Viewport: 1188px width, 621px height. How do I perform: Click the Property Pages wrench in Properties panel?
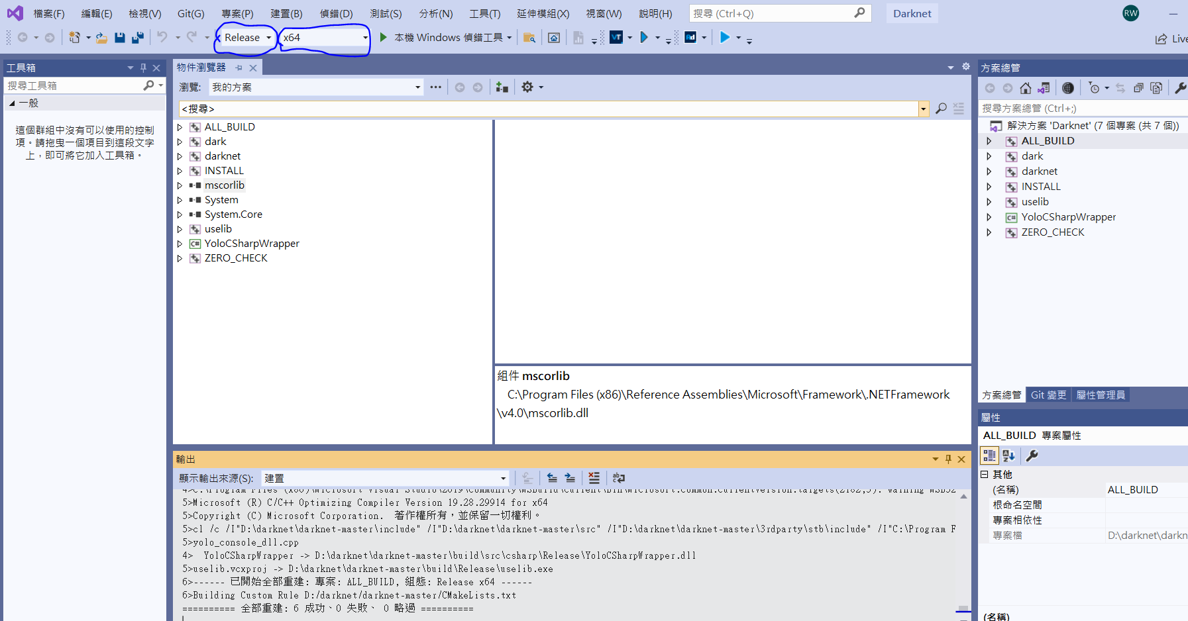(1032, 455)
